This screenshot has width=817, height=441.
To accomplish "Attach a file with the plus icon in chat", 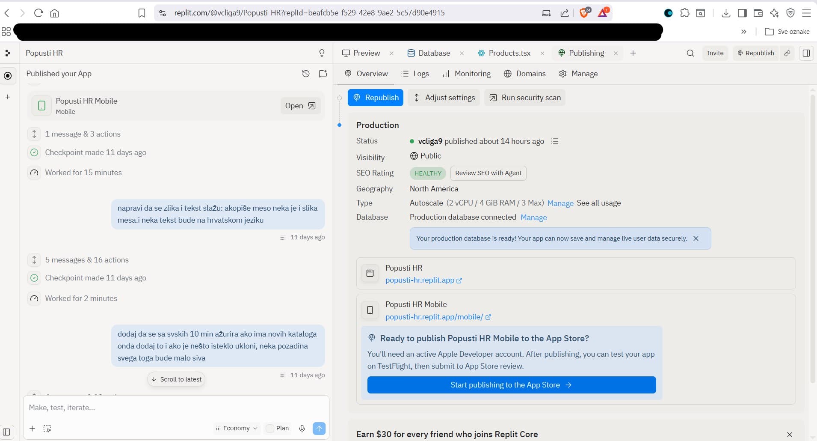I will click(32, 428).
